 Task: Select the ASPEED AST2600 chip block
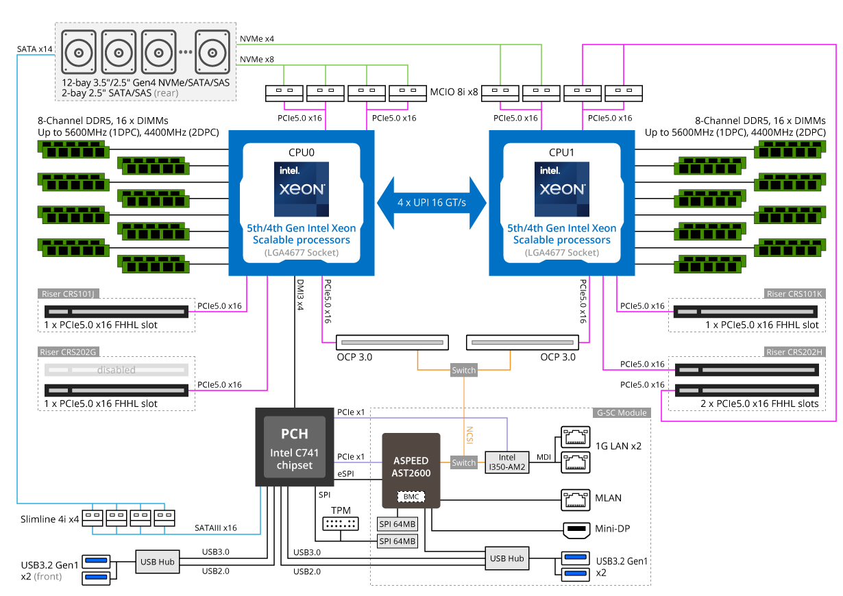click(x=411, y=470)
